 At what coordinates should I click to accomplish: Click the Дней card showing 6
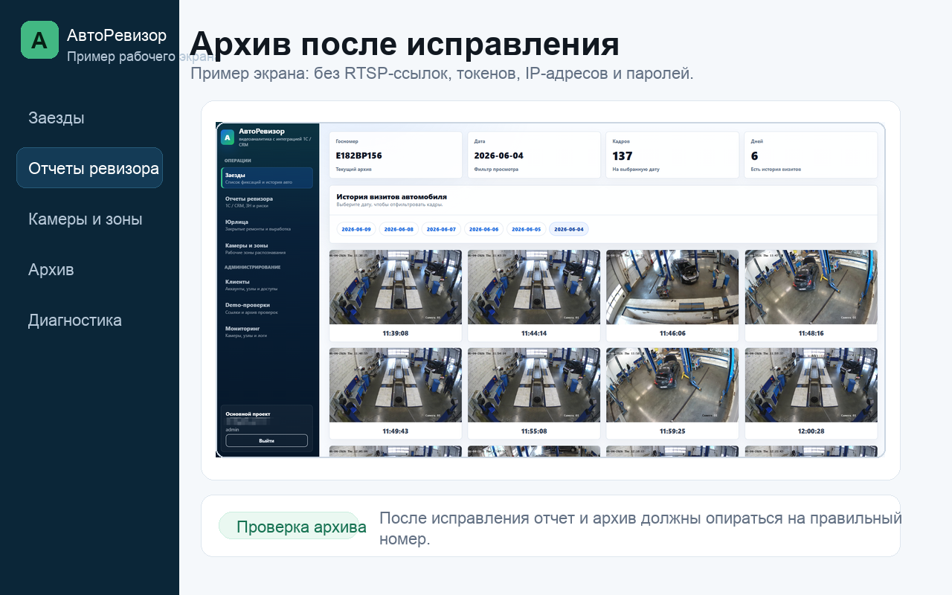pyautogui.click(x=811, y=155)
